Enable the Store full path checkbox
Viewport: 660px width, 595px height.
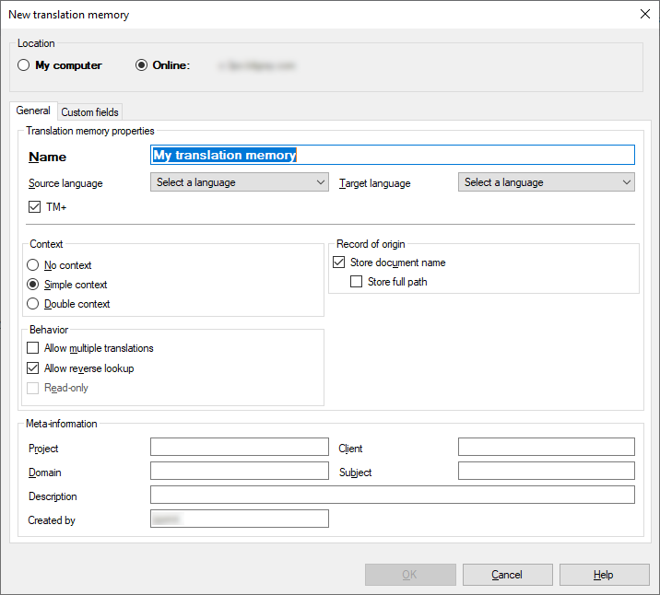[356, 282]
